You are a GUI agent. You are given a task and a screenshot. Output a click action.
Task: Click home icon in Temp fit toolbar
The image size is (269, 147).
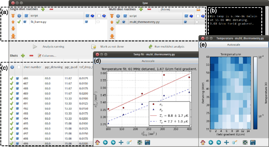click(x=98, y=142)
